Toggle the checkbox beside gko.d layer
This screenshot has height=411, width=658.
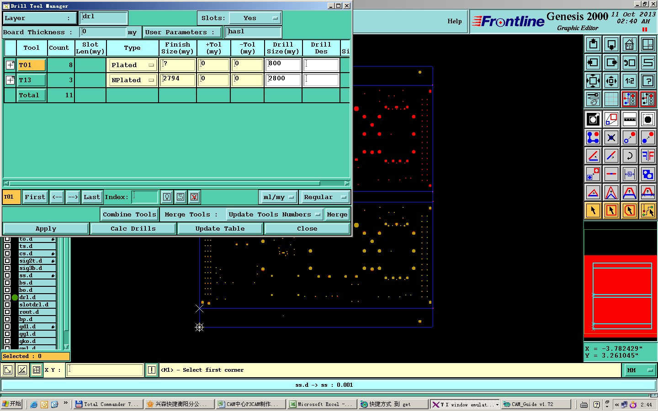point(7,341)
